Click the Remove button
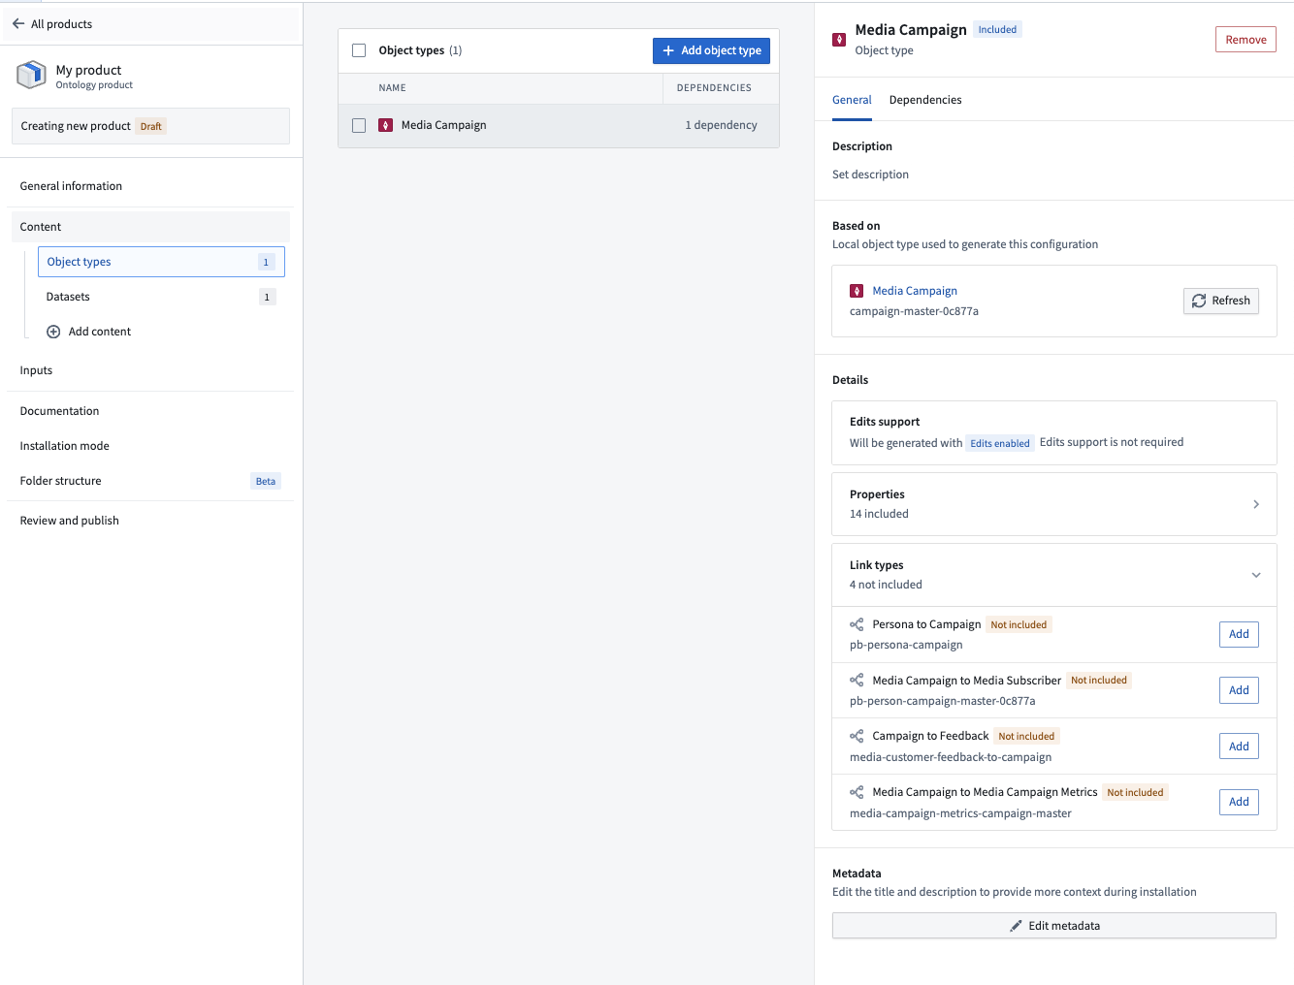 click(x=1245, y=40)
